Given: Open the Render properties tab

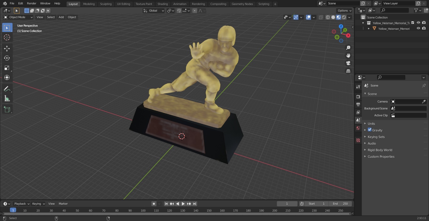Looking at the screenshot, I should click(x=358, y=97).
